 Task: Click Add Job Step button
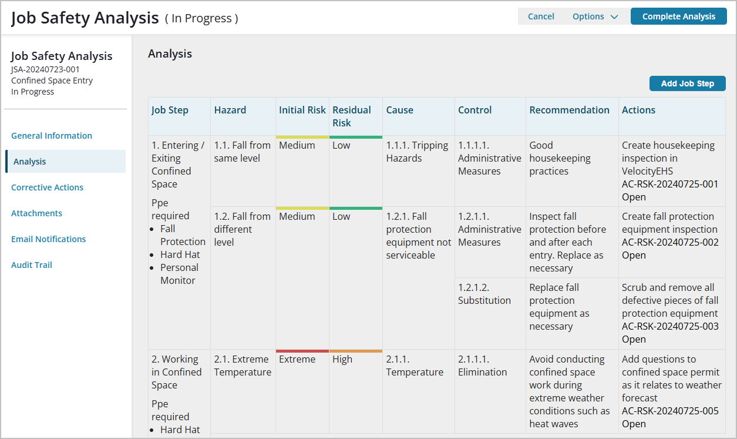(x=688, y=83)
